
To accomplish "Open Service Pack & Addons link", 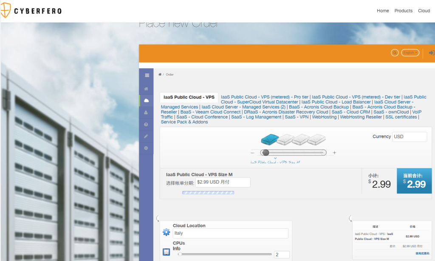I will pos(184,122).
